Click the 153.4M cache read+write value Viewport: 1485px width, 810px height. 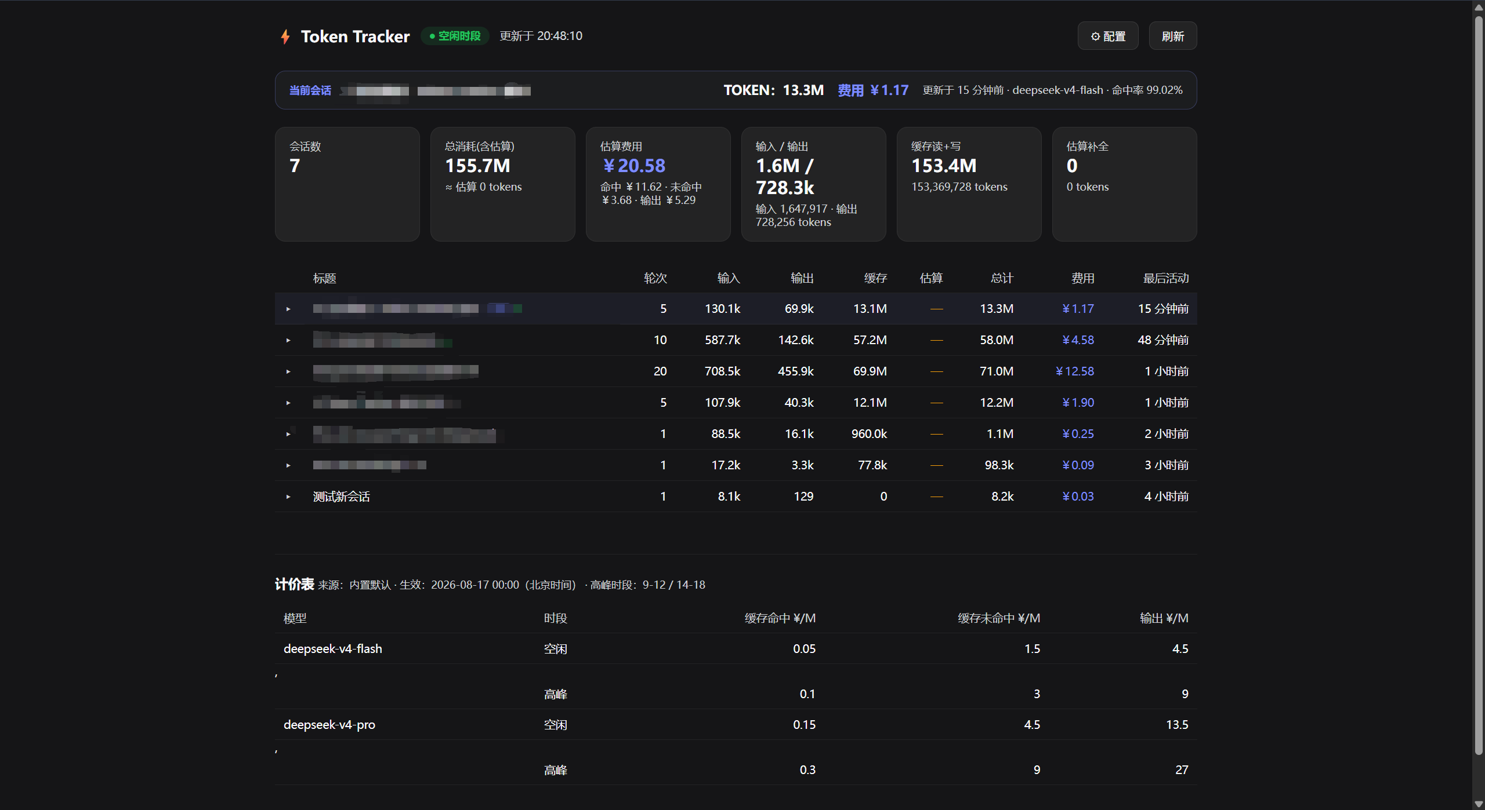[x=944, y=166]
